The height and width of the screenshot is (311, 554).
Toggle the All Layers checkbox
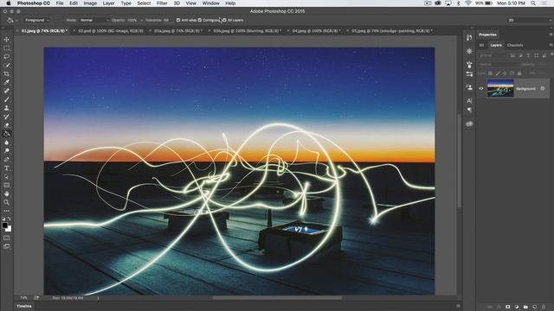coord(224,20)
